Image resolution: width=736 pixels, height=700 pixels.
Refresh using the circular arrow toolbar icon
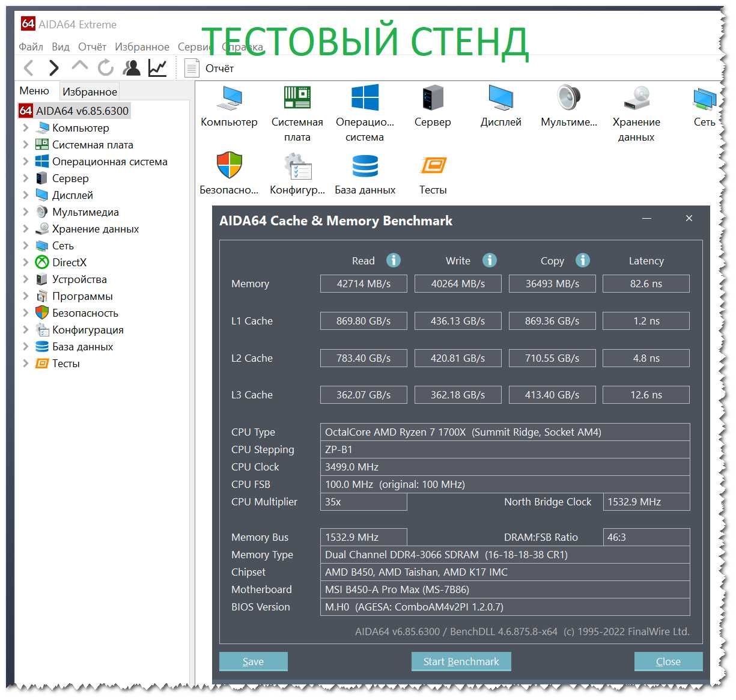coord(105,68)
